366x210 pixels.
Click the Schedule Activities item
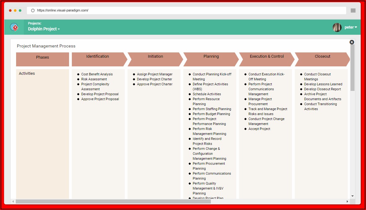207,94
